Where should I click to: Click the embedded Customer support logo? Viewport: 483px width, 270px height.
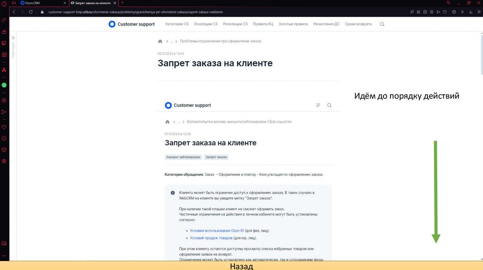[188, 105]
